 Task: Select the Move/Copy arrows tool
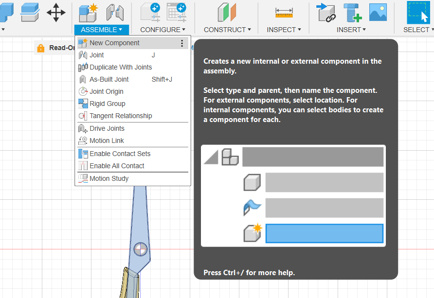click(x=56, y=13)
